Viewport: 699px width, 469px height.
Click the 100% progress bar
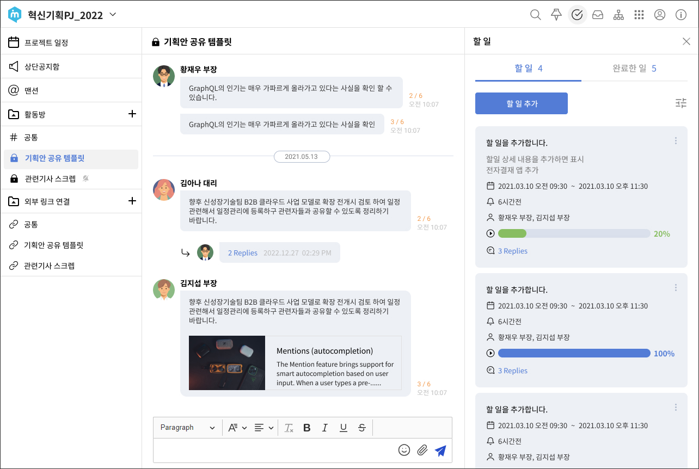pos(574,353)
